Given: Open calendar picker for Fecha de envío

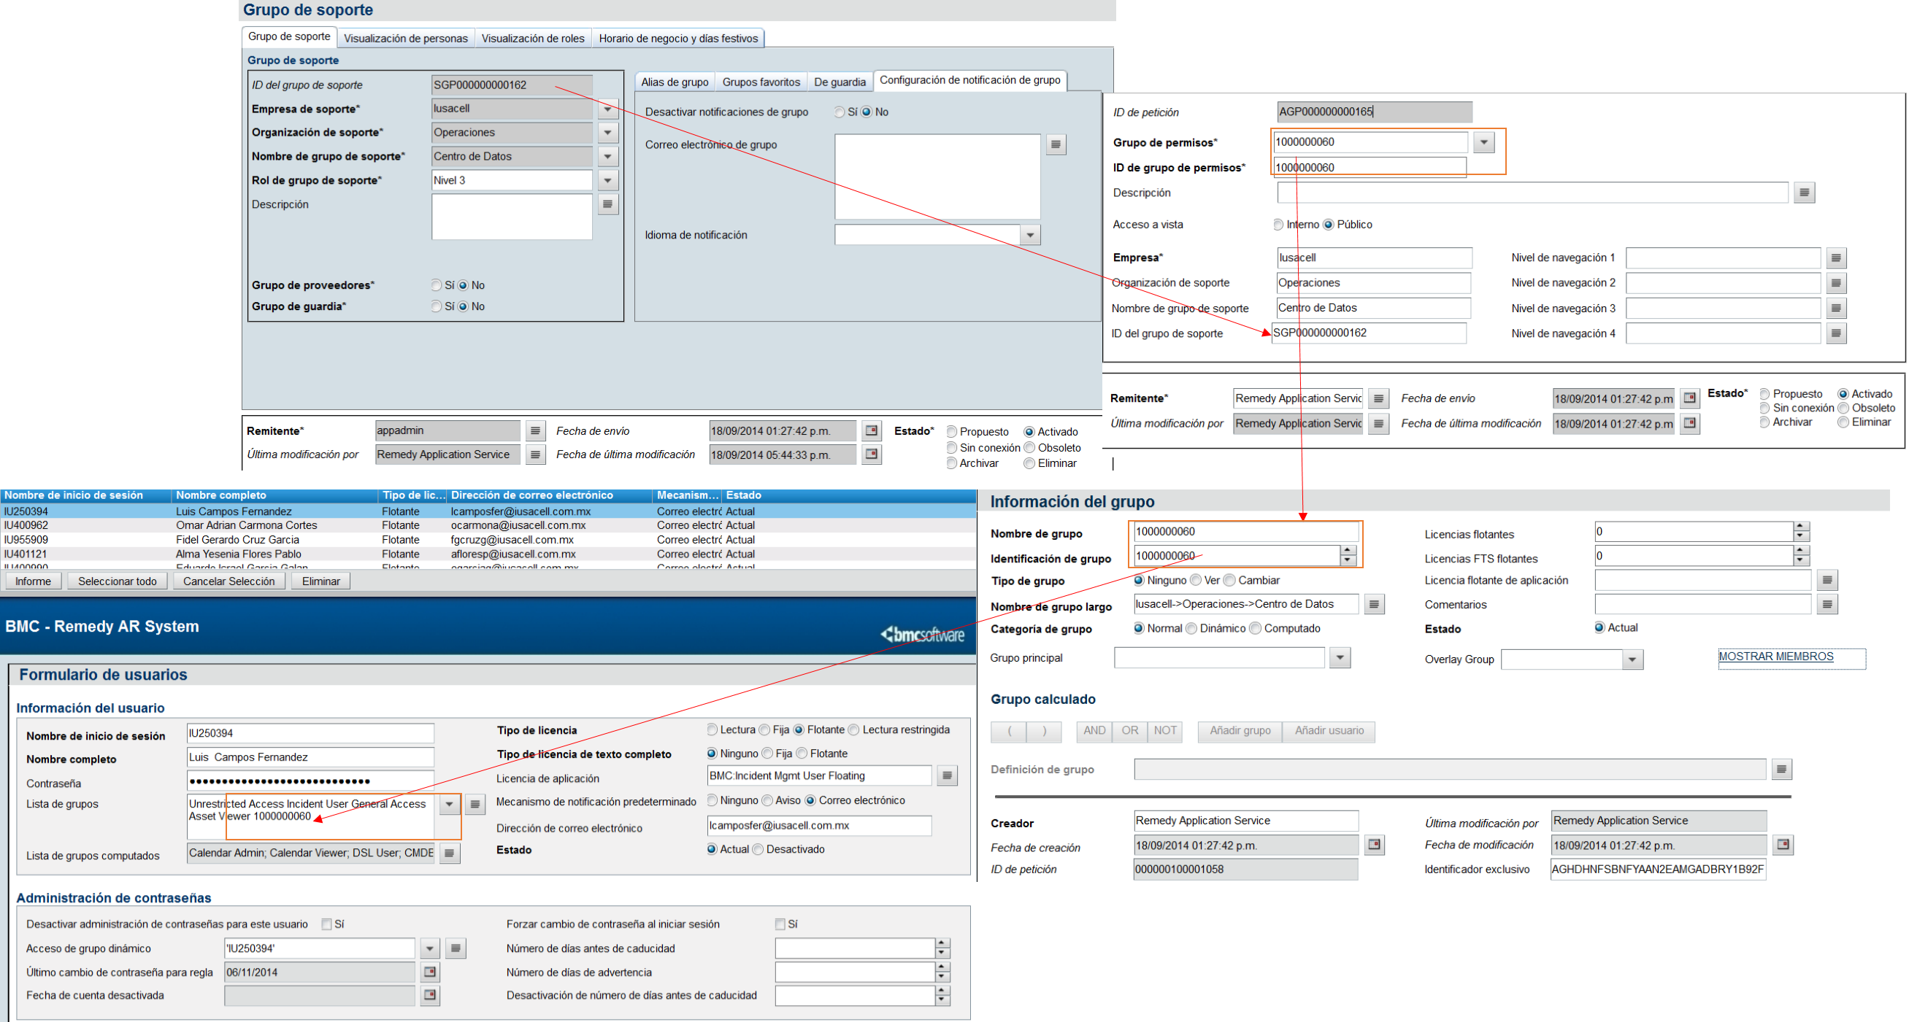Looking at the screenshot, I should coord(872,430).
